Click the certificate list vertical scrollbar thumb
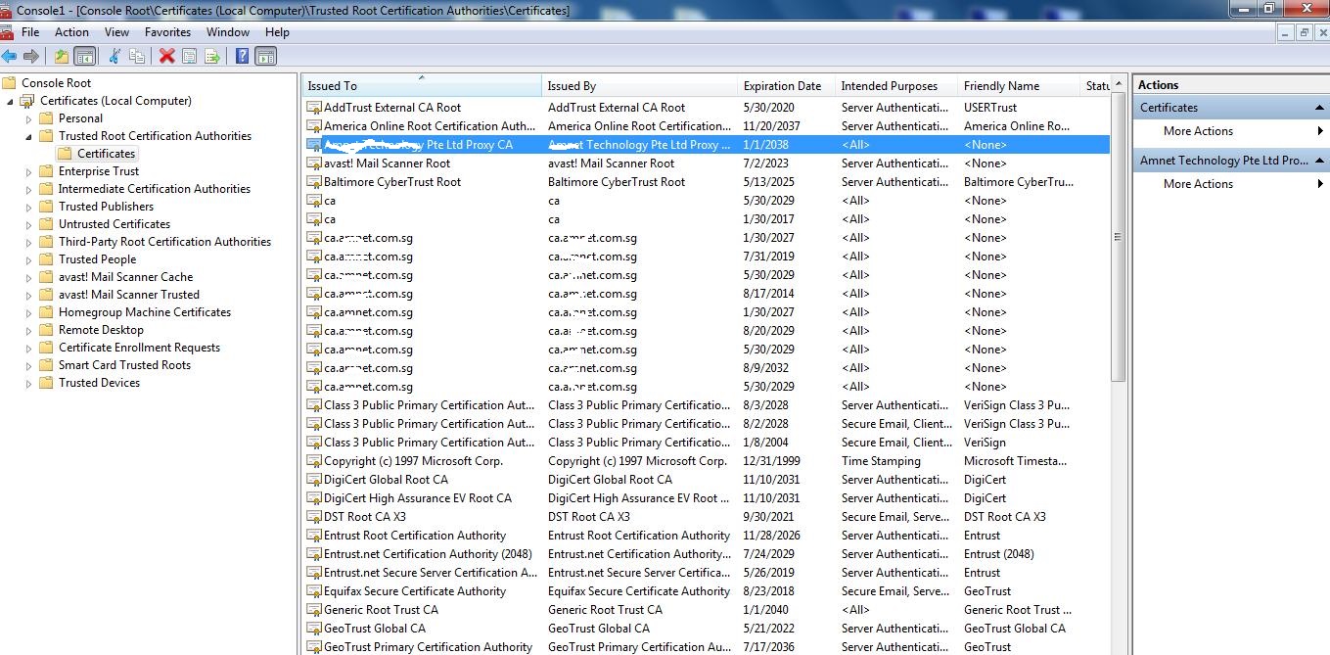Screen dimensions: 1330x655 point(1119,237)
